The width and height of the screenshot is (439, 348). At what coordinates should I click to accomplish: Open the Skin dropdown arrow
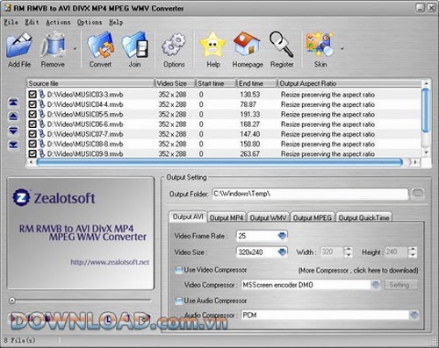[x=342, y=49]
